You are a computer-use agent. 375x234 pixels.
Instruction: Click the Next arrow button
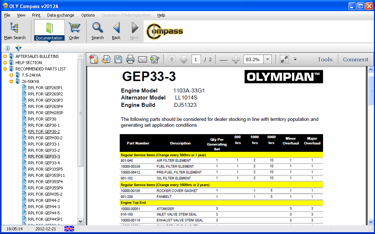click(134, 31)
